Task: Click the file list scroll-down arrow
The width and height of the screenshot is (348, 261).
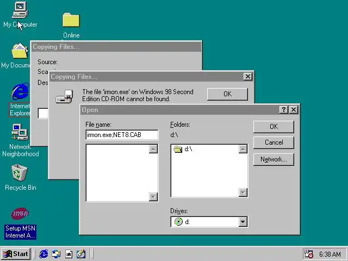Action: 153,197
